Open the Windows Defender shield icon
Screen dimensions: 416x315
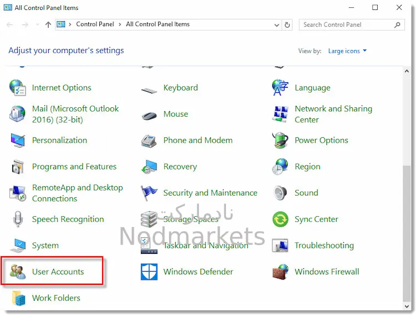click(149, 272)
